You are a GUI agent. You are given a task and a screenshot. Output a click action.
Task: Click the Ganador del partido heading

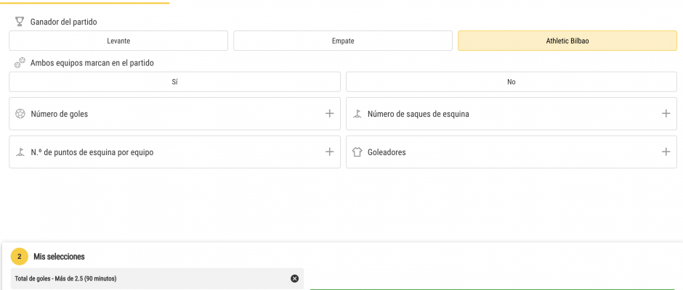64,22
